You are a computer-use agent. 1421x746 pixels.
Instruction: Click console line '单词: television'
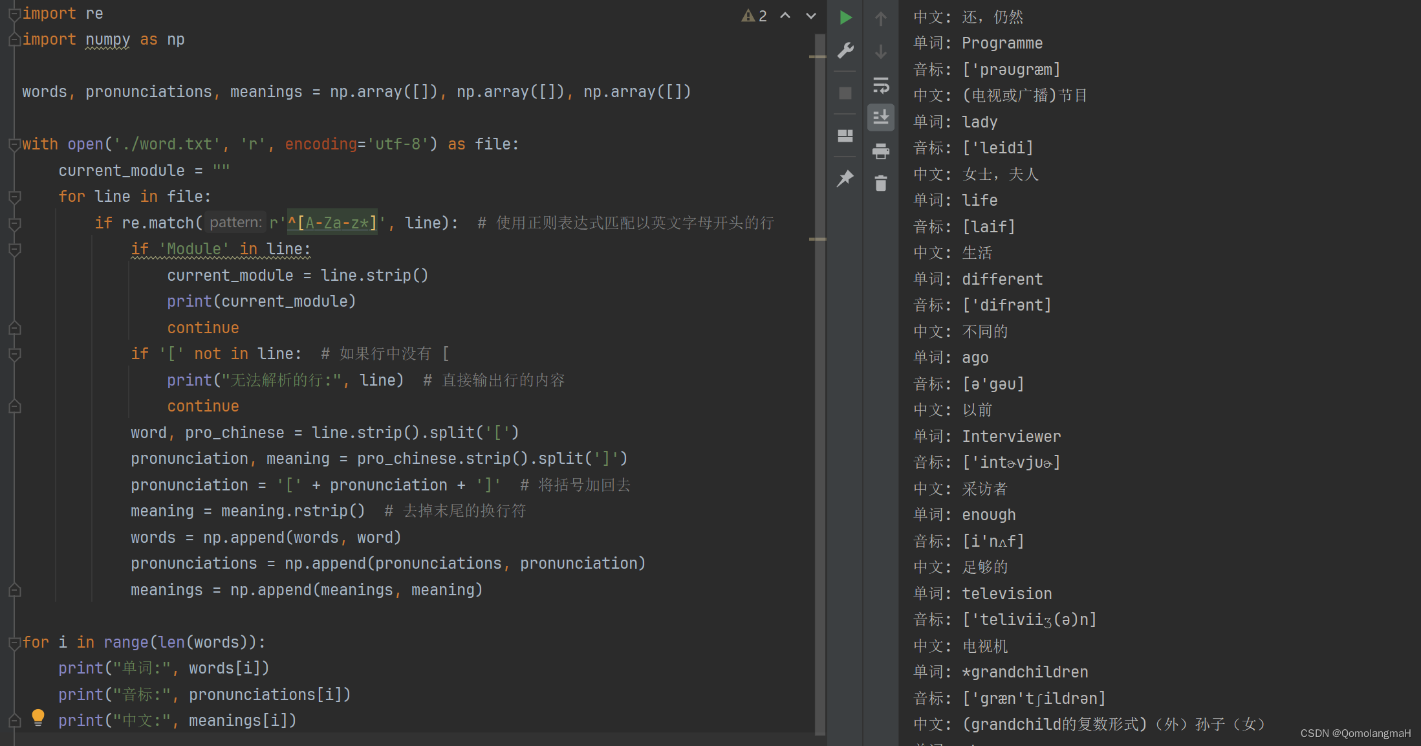pyautogui.click(x=982, y=594)
